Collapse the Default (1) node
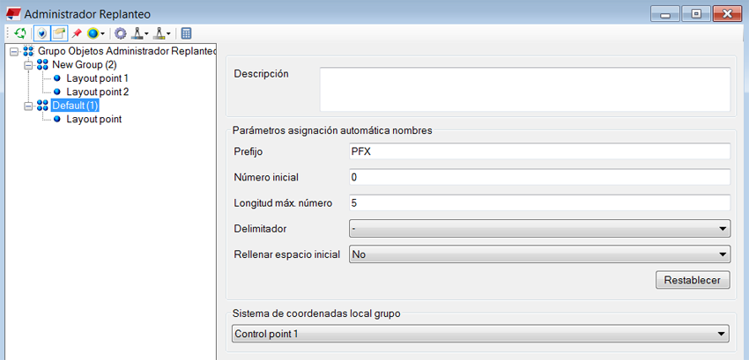This screenshot has height=360, width=749. [x=28, y=105]
